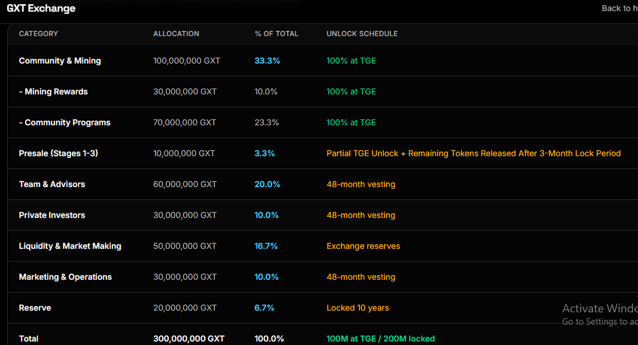The height and width of the screenshot is (345, 638).
Task: Select the Total row label
Action: pos(29,339)
